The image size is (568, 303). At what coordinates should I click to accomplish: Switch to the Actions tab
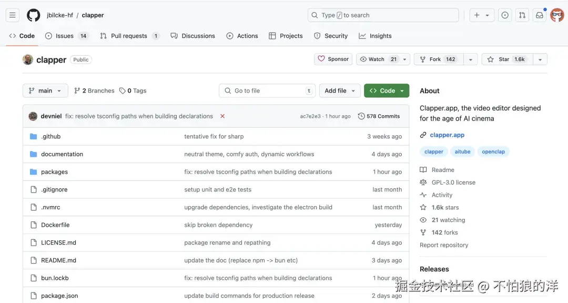pos(242,36)
